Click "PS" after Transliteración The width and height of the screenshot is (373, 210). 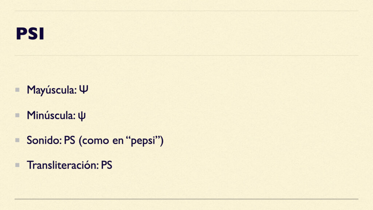(x=106, y=165)
